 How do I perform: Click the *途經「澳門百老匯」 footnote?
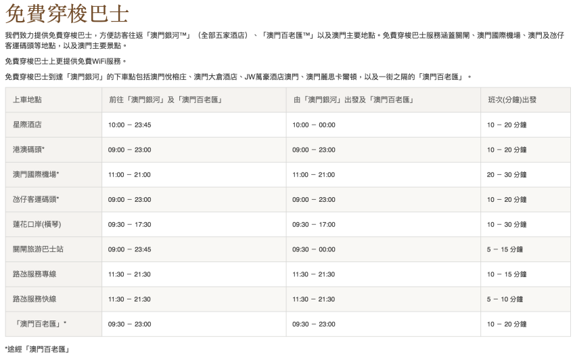[37, 350]
